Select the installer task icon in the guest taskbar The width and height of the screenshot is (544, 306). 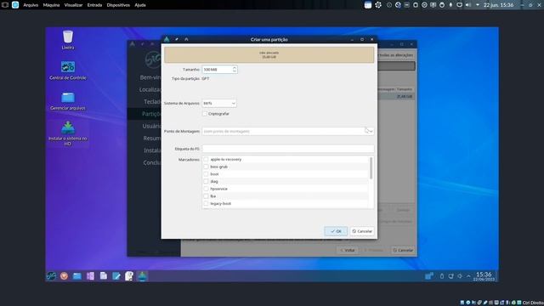pos(142,275)
